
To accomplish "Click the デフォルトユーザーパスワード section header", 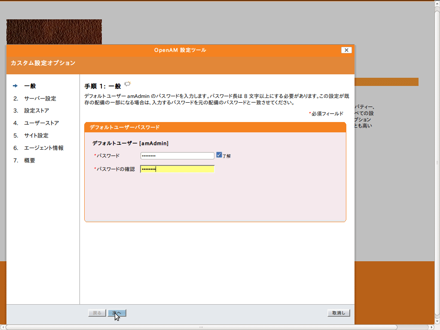I will (x=215, y=127).
